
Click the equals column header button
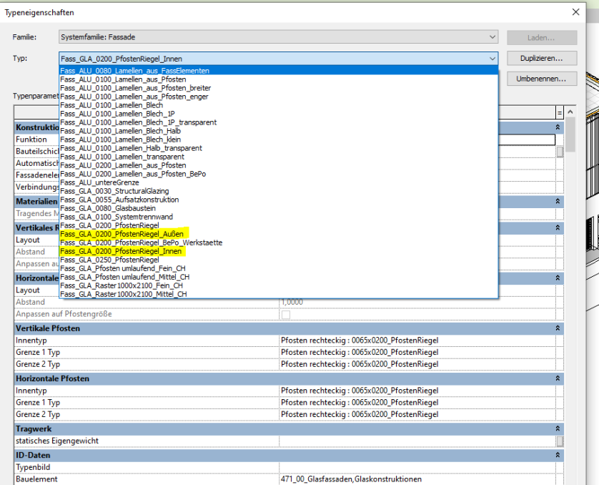(x=559, y=113)
